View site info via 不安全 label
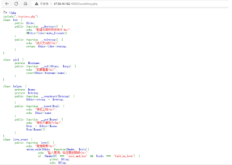 click(44, 4)
